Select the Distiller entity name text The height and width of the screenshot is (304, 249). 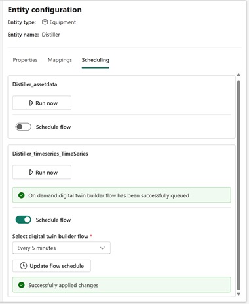tap(50, 35)
